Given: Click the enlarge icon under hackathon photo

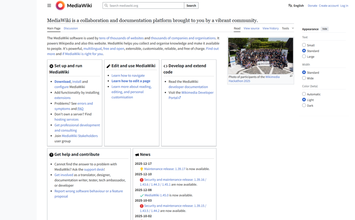Looking at the screenshot, I should (291, 76).
